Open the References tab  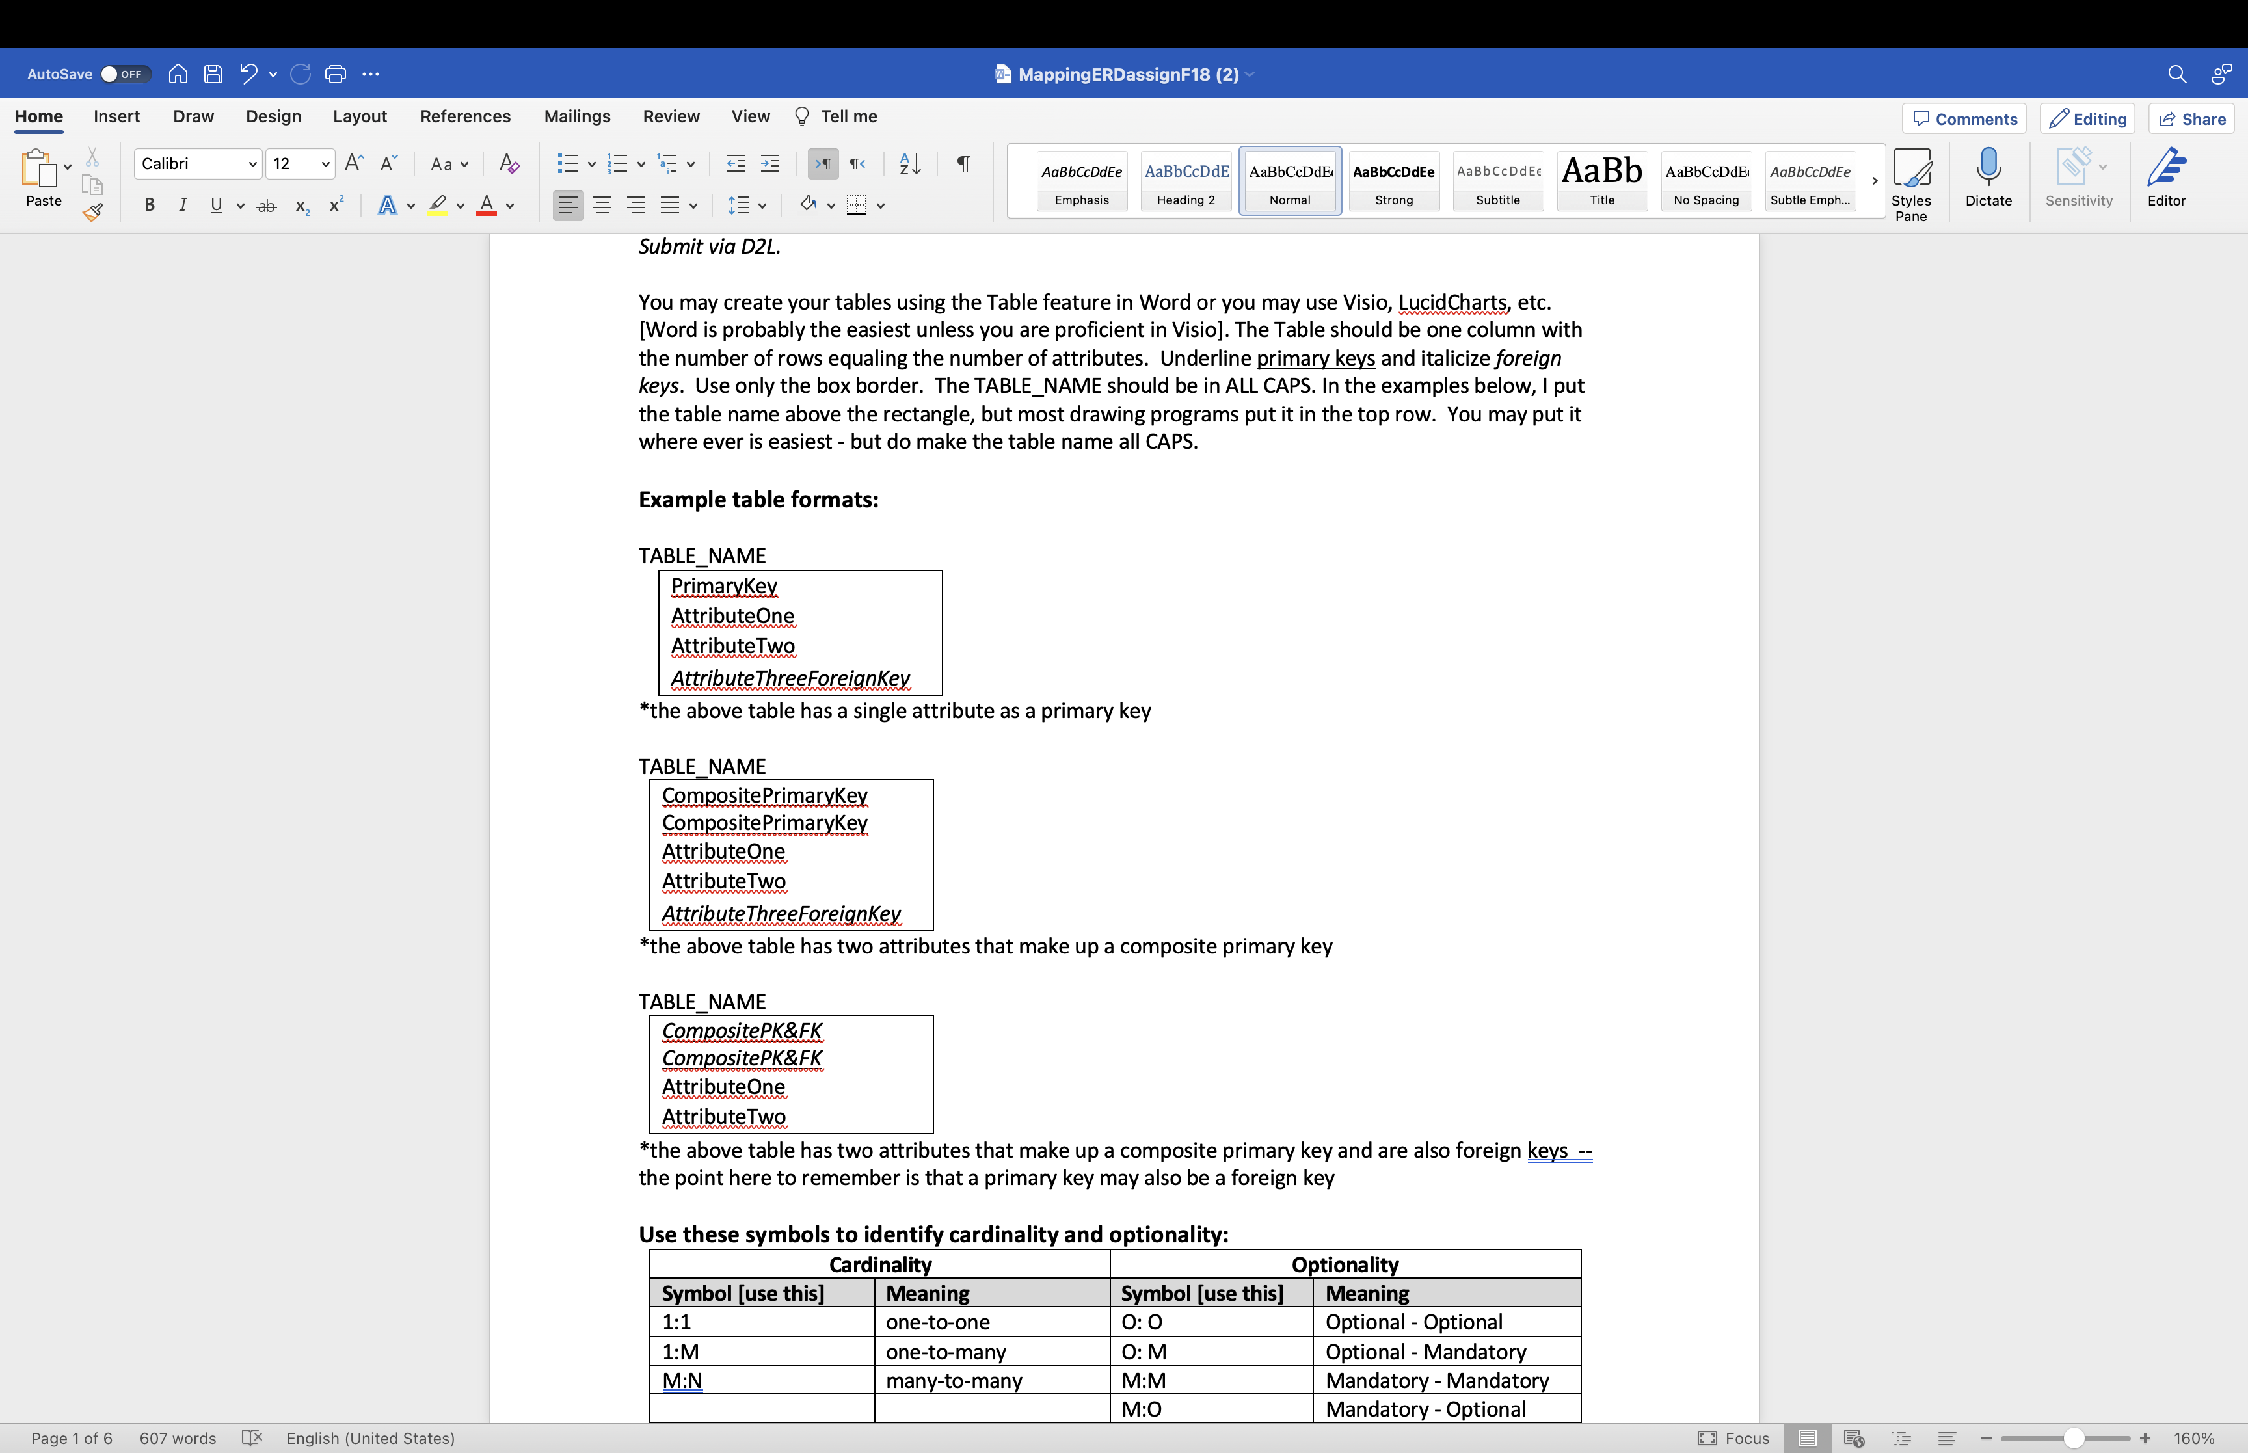coord(465,116)
